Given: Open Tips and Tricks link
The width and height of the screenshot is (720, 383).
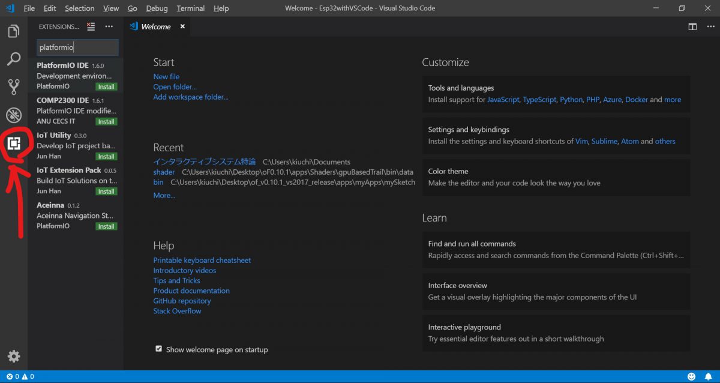Looking at the screenshot, I should 176,281.
